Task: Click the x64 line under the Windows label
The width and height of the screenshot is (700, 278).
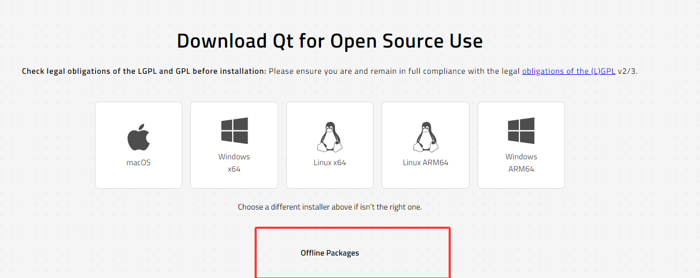Action: pyautogui.click(x=234, y=169)
